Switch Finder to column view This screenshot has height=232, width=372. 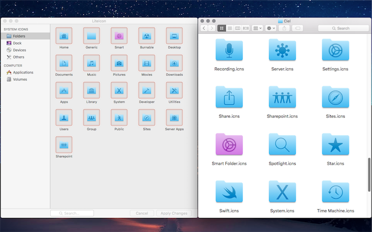pyautogui.click(x=238, y=28)
